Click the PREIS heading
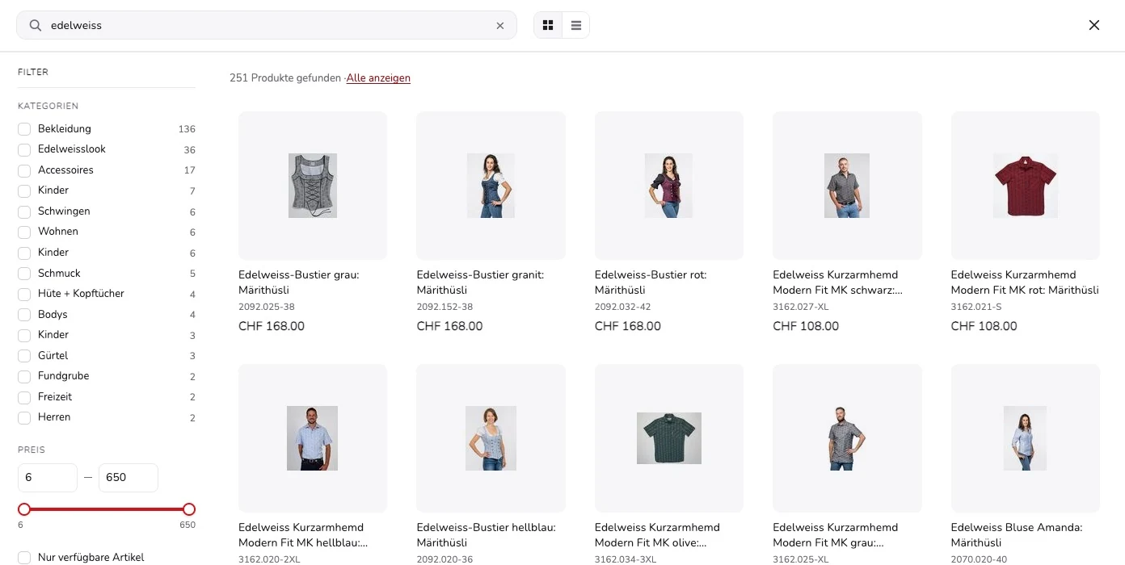The image size is (1125, 565). (x=32, y=450)
